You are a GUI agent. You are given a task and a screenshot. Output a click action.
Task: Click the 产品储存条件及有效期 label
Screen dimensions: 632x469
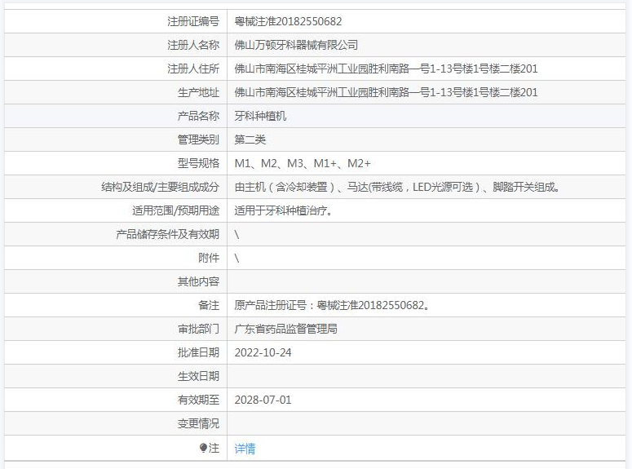click(168, 234)
